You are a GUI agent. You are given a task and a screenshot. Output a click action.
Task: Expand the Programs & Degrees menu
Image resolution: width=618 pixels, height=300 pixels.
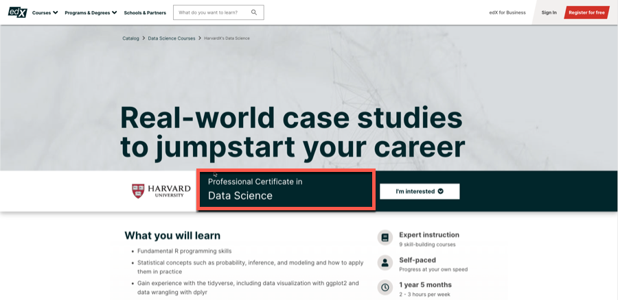pyautogui.click(x=91, y=12)
